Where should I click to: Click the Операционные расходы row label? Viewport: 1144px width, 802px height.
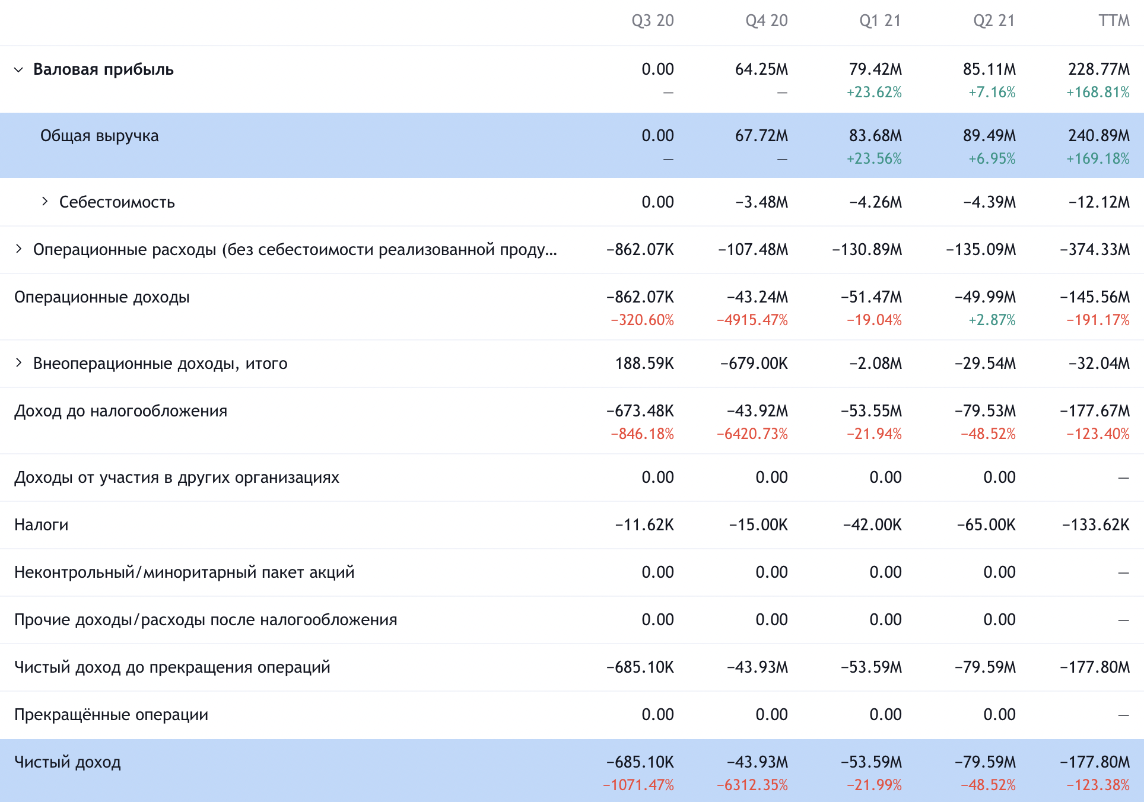coord(295,250)
